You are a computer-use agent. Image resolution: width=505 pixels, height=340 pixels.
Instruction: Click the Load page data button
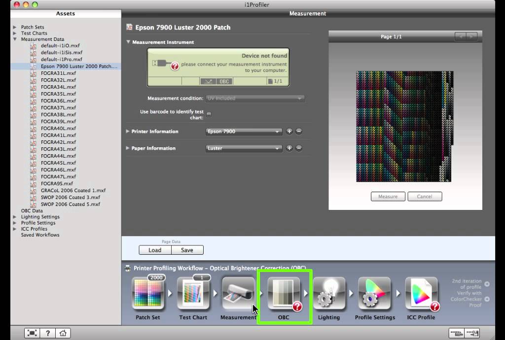point(155,250)
